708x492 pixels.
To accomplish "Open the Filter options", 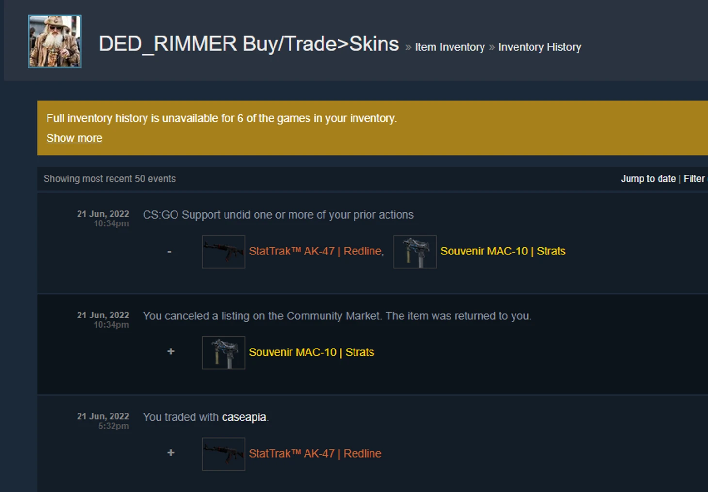I will [695, 179].
